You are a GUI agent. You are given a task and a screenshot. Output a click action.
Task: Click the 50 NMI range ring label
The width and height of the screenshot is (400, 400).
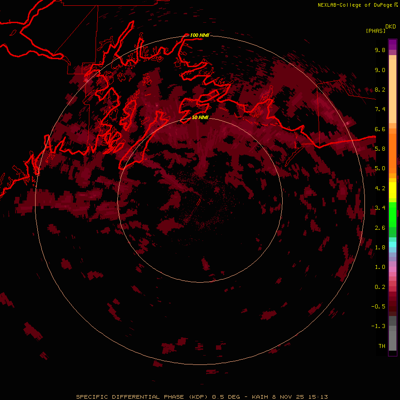pos(200,117)
